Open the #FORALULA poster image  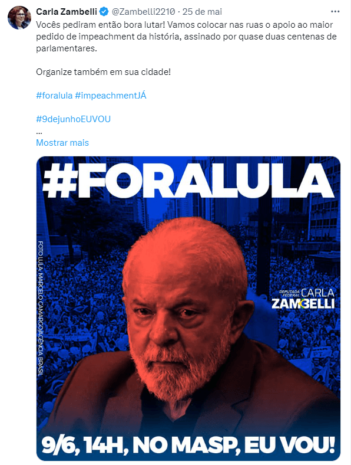[x=188, y=309]
